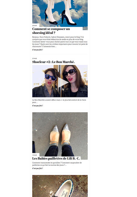This screenshot has width=137, height=197.
Task: Open 'Shoeleur #2 : Le Bon Marché.' title
Action: [x=53, y=62]
